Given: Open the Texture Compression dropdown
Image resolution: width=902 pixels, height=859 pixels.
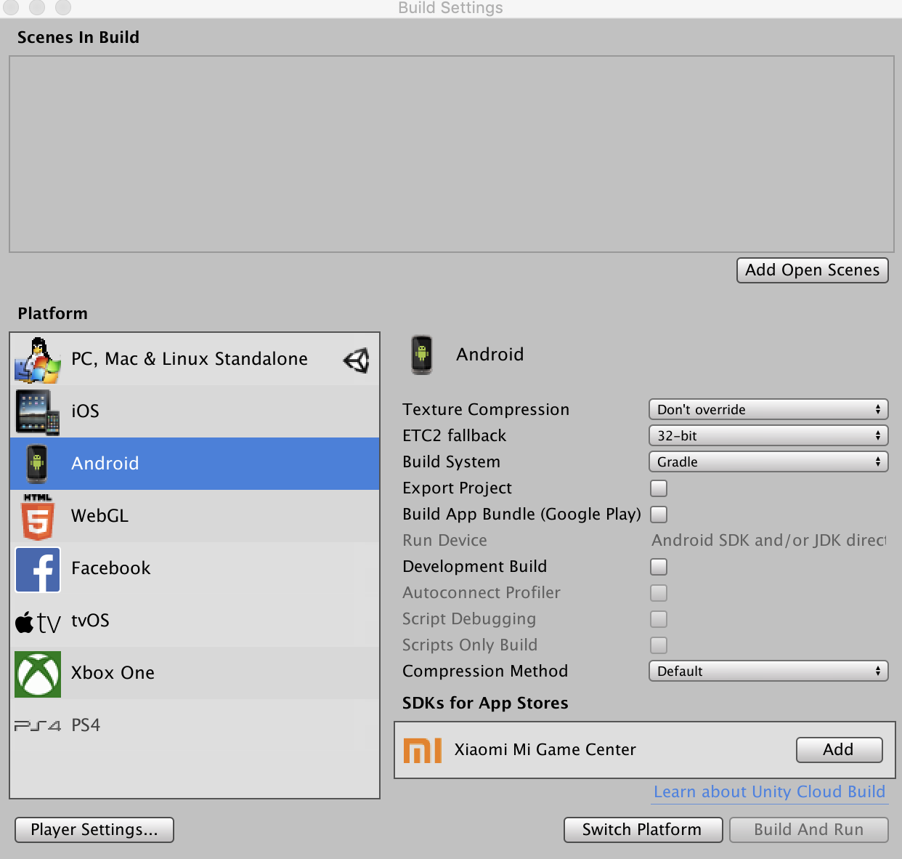Looking at the screenshot, I should click(768, 410).
